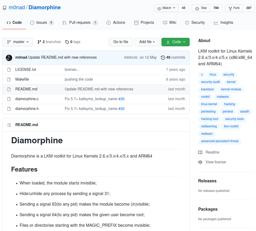Viewport: 256px width, 231px height.
Task: Click the scales icon beside View license
Action: coord(200,162)
